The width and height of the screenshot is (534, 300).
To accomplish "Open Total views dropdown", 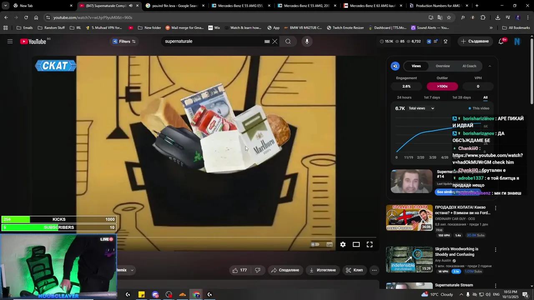I will 421,108.
